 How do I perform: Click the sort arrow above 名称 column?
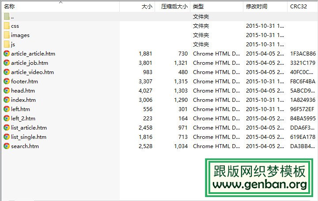[x=61, y=3]
